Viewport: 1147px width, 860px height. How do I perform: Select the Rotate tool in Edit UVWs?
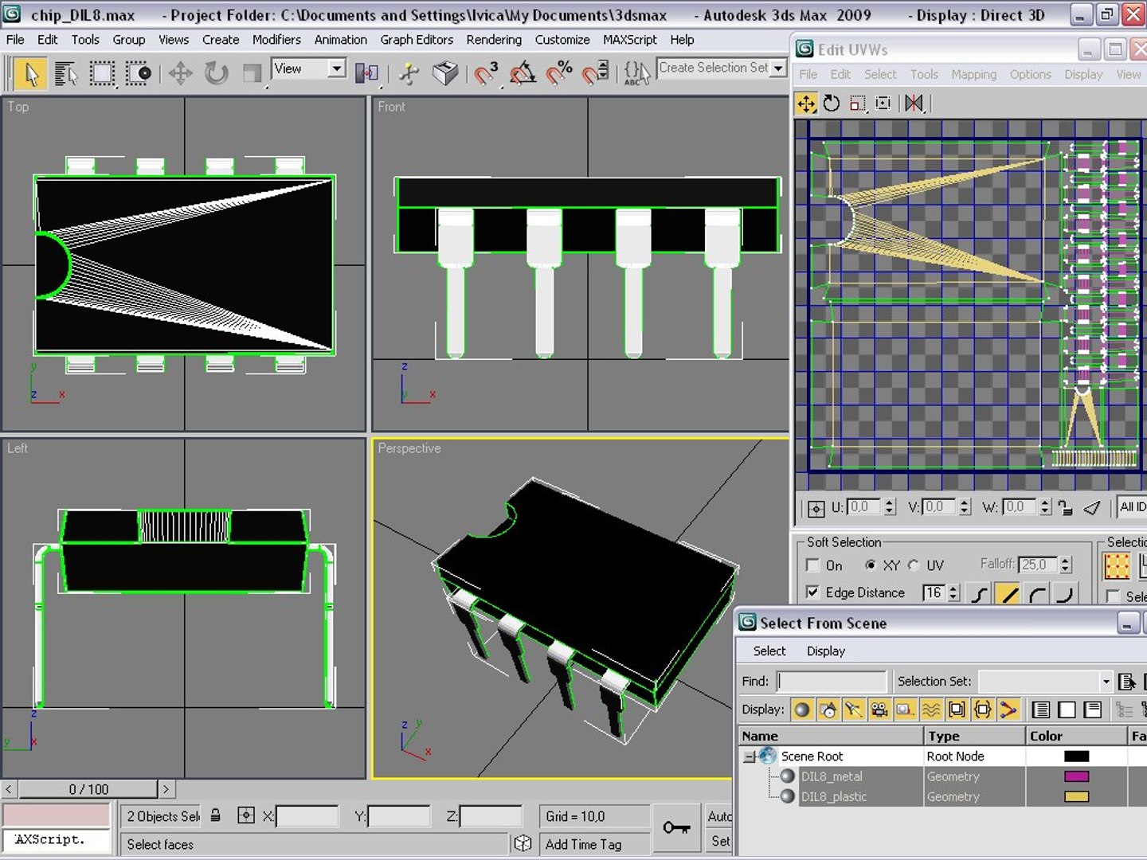832,104
